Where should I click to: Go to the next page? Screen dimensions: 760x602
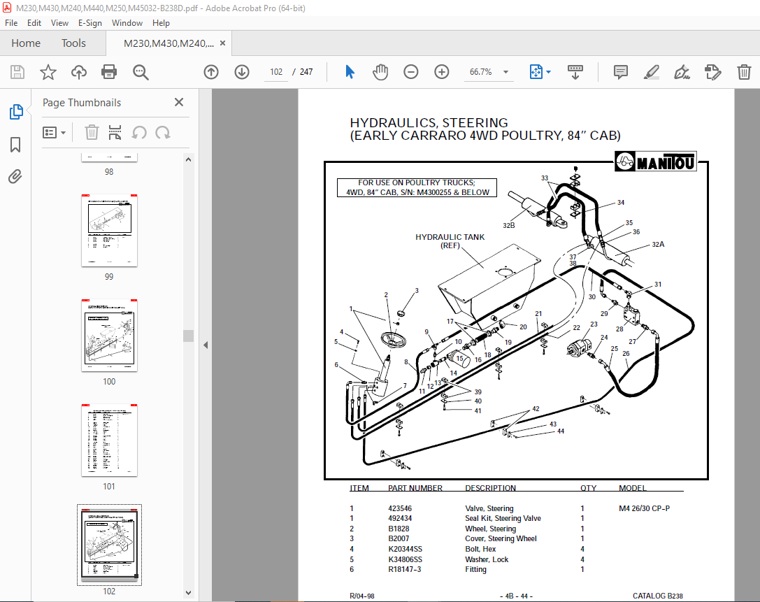[x=242, y=72]
